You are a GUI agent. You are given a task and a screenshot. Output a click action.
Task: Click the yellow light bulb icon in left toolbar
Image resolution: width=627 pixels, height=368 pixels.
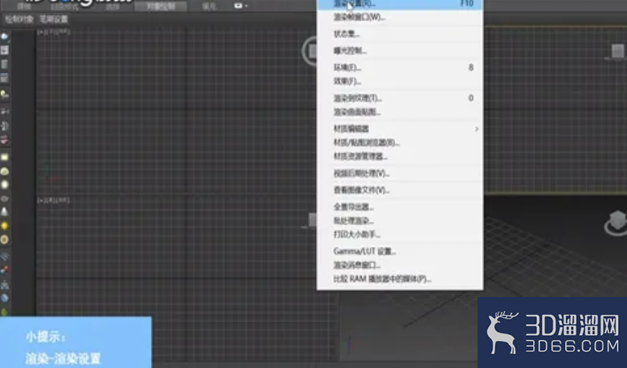click(4, 94)
